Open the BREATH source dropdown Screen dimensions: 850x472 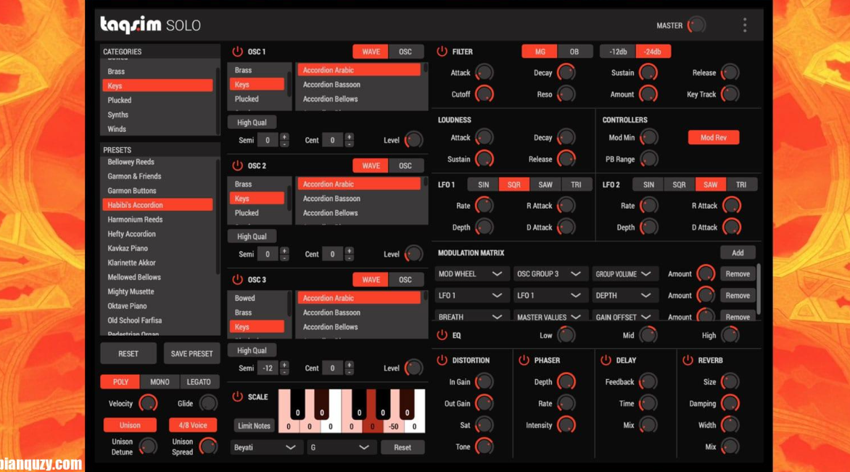click(x=470, y=316)
